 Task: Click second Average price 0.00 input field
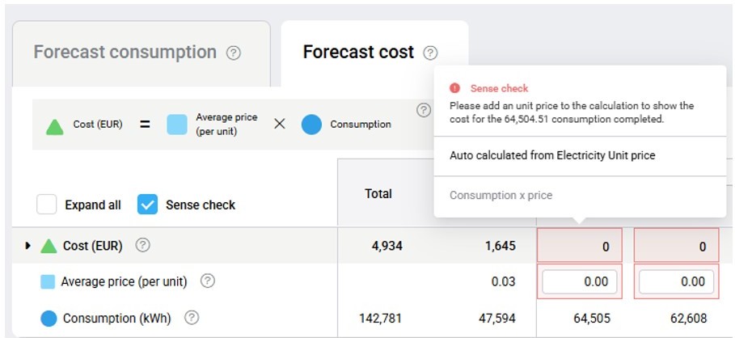676,281
